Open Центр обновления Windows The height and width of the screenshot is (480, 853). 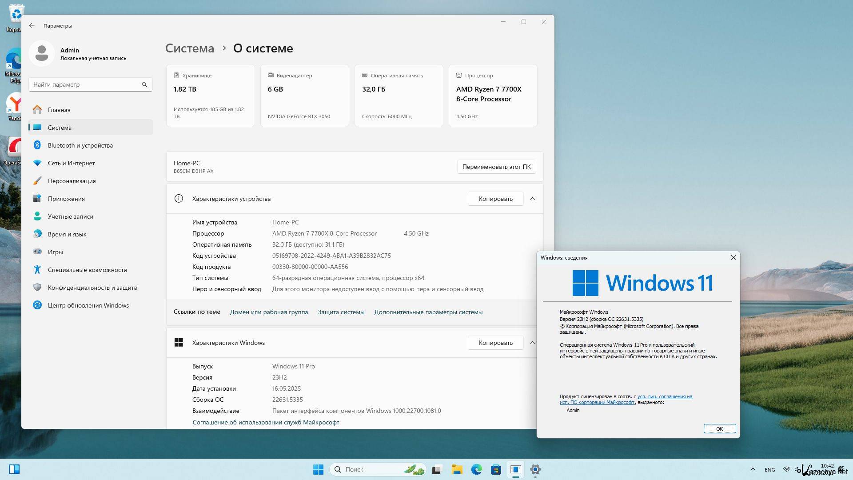[88, 305]
